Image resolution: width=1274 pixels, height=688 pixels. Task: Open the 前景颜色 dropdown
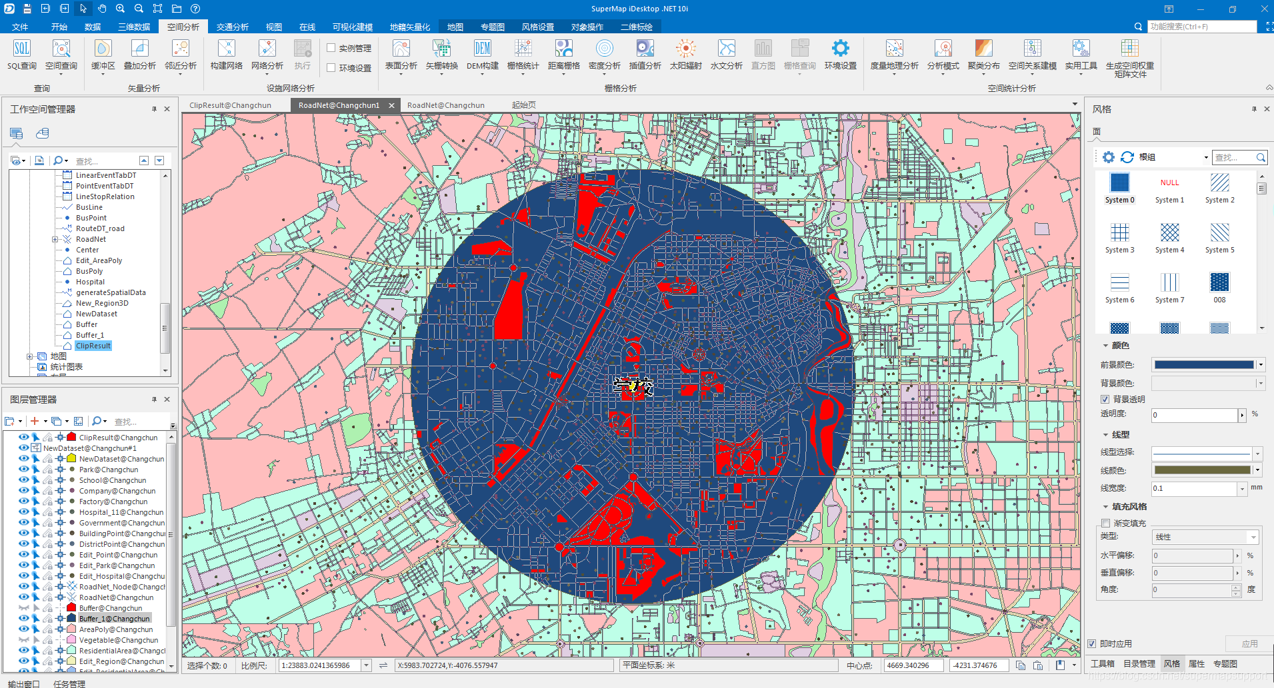(x=1261, y=365)
